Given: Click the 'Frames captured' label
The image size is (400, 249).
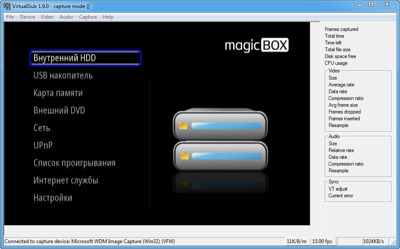Looking at the screenshot, I should coord(341,29).
